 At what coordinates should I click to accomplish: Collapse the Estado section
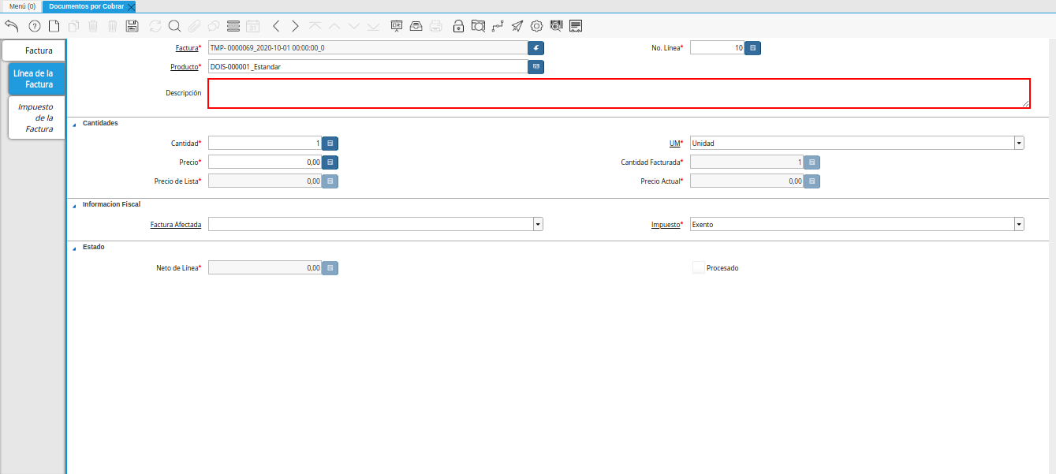(x=75, y=248)
